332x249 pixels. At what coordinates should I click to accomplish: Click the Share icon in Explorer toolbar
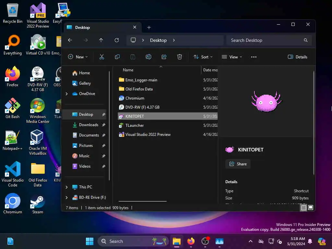(164, 57)
